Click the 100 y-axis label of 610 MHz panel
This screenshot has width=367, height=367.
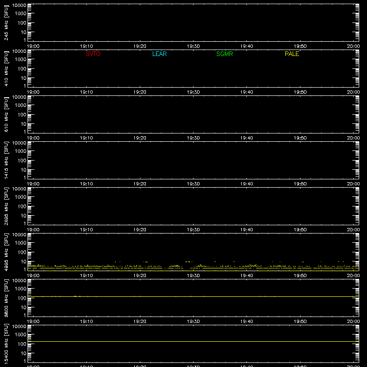(x=22, y=115)
